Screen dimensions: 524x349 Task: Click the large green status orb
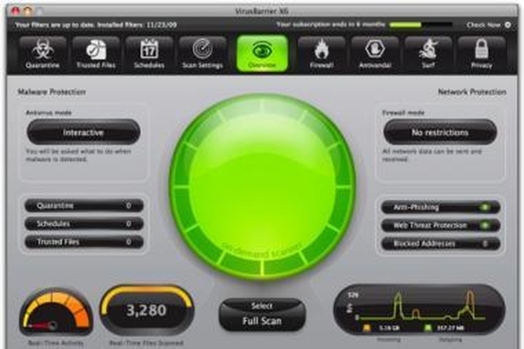[x=262, y=186]
